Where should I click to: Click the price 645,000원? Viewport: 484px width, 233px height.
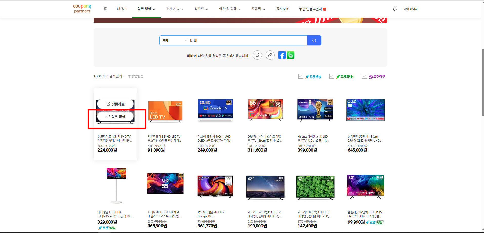click(x=357, y=150)
